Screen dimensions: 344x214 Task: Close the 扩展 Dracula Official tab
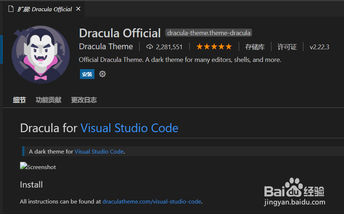(78, 9)
